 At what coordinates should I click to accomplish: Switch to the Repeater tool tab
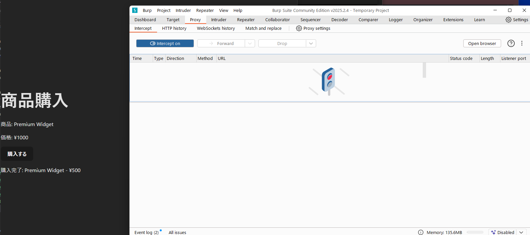point(246,20)
